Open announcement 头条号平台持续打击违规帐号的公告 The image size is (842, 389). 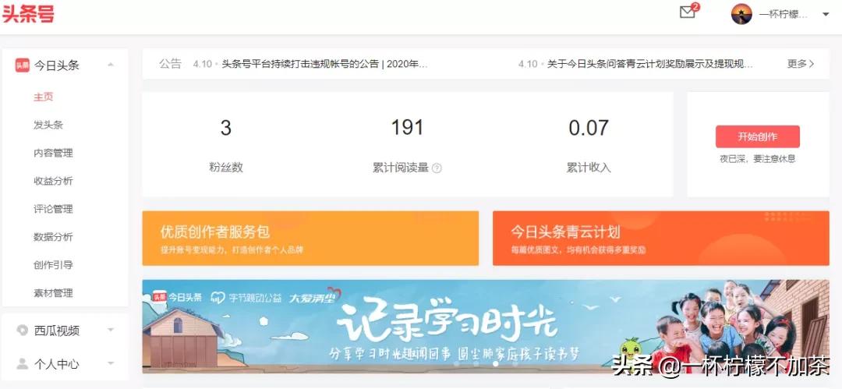(325, 64)
